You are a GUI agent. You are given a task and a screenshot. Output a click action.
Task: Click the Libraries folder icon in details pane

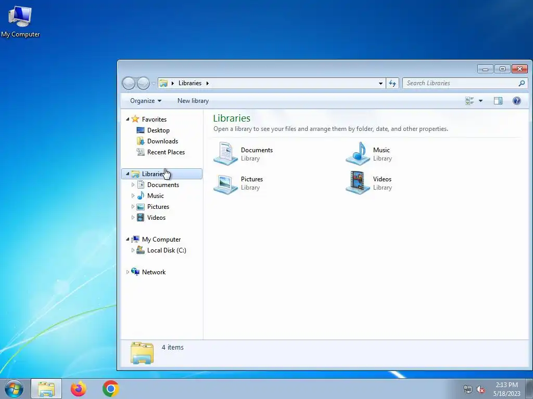[142, 353]
